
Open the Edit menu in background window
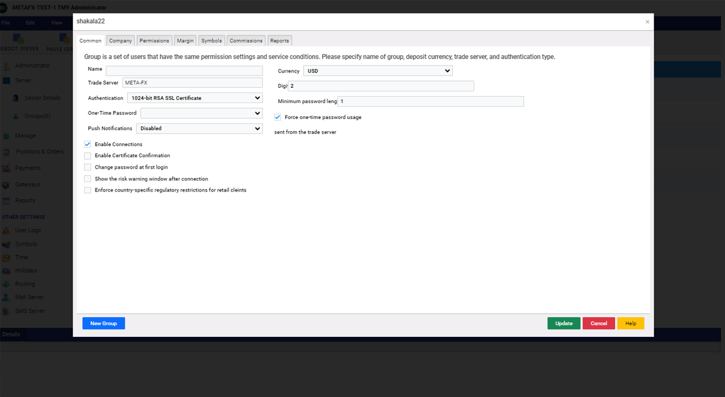click(30, 23)
